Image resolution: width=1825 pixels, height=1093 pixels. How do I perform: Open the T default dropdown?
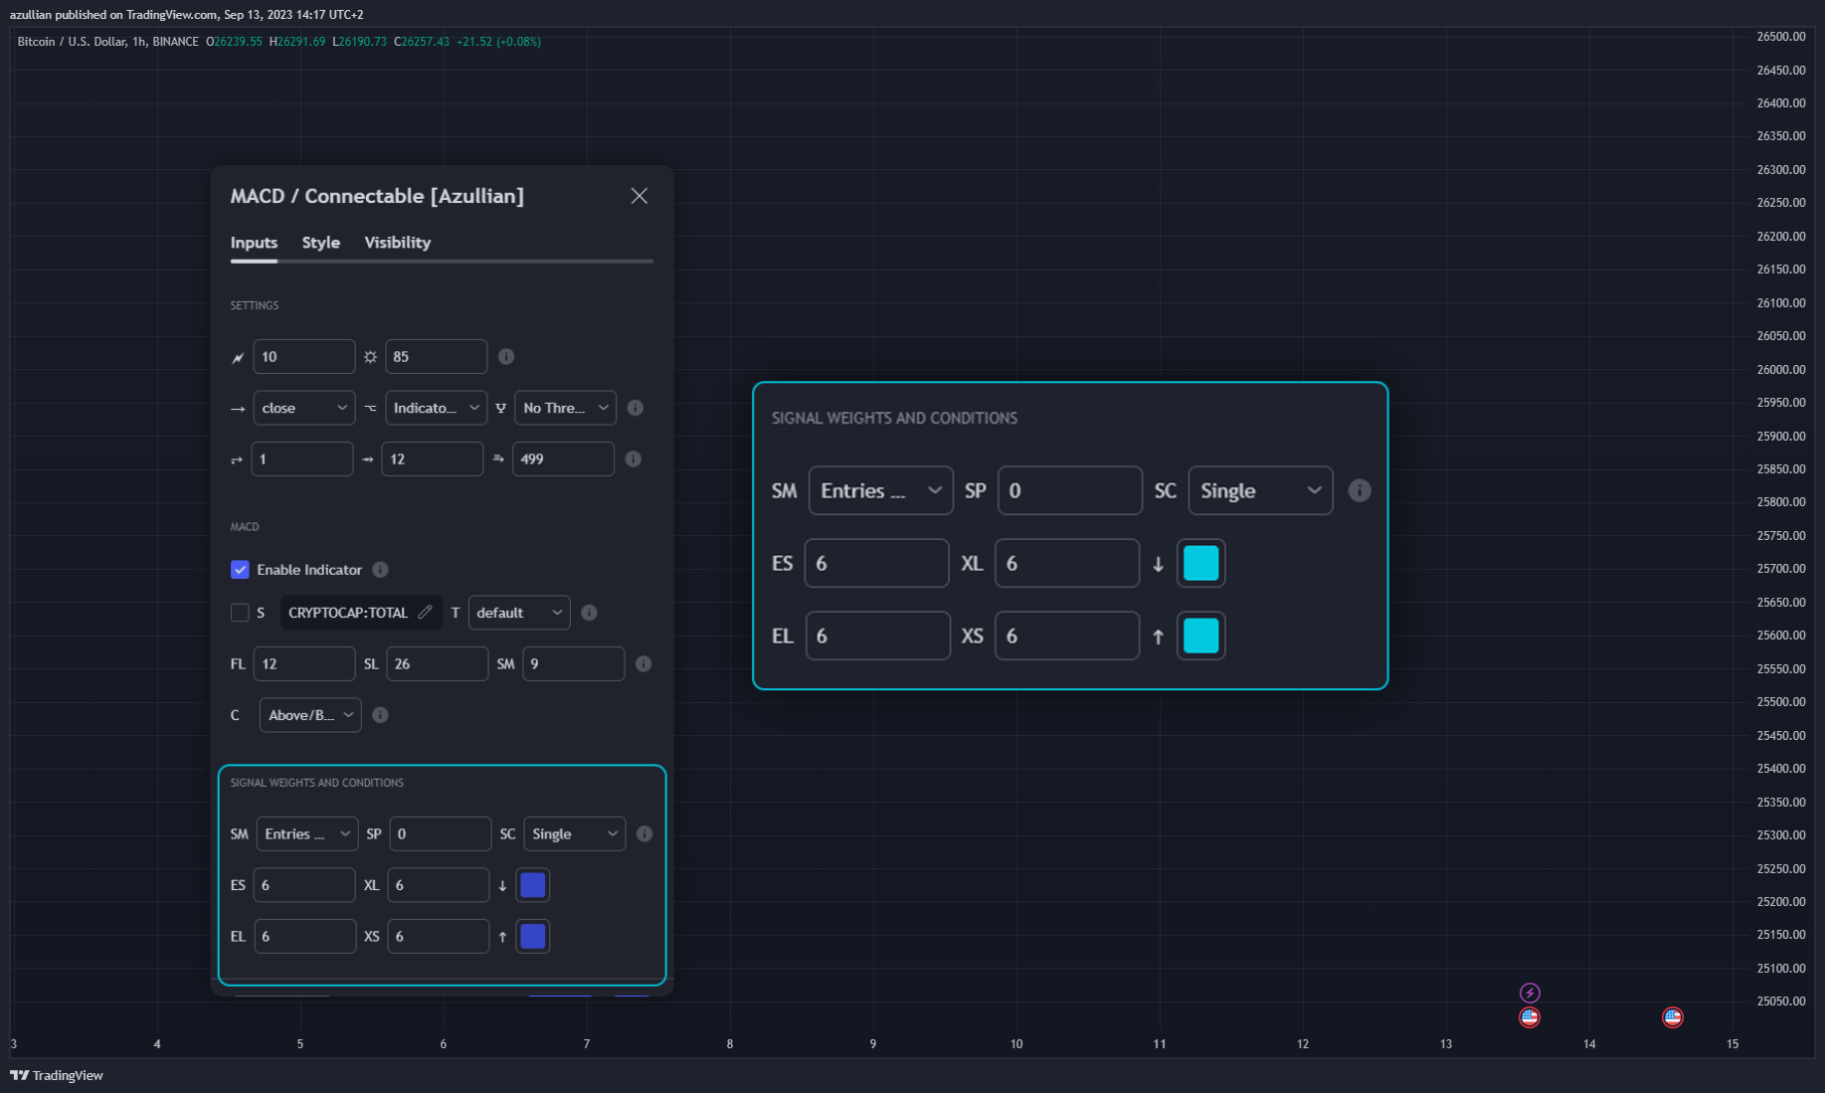[519, 613]
